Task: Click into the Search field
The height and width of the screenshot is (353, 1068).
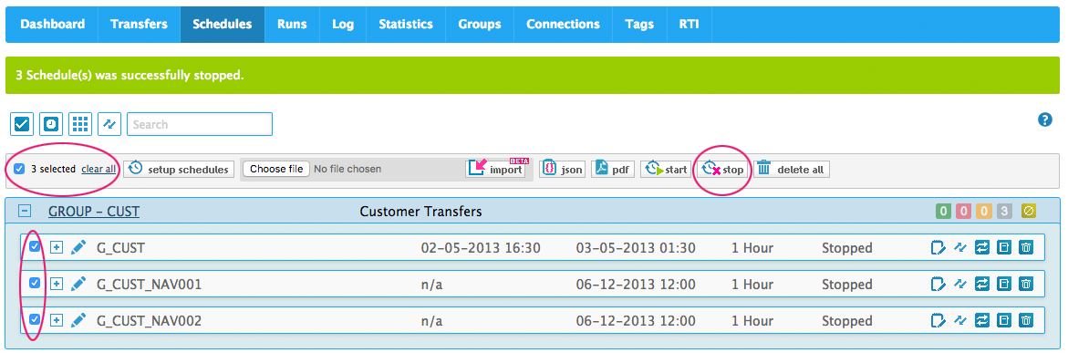Action: tap(200, 124)
